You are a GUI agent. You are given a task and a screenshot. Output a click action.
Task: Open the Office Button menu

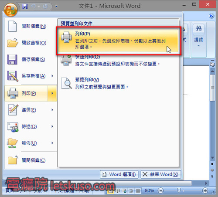10,10
